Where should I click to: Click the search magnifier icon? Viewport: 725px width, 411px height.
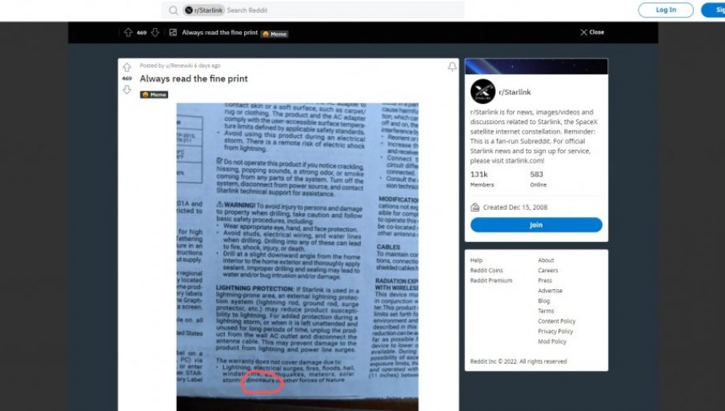pyautogui.click(x=174, y=10)
